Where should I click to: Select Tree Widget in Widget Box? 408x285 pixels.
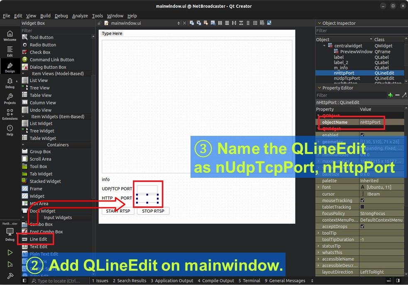click(x=42, y=131)
